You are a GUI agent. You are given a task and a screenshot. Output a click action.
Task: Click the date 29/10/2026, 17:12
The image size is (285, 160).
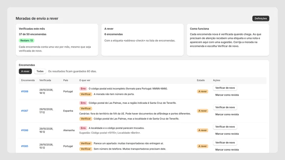point(46,111)
